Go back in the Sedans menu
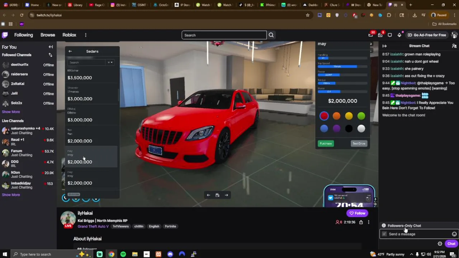Screen dimensions: 459x258 pos(70,51)
